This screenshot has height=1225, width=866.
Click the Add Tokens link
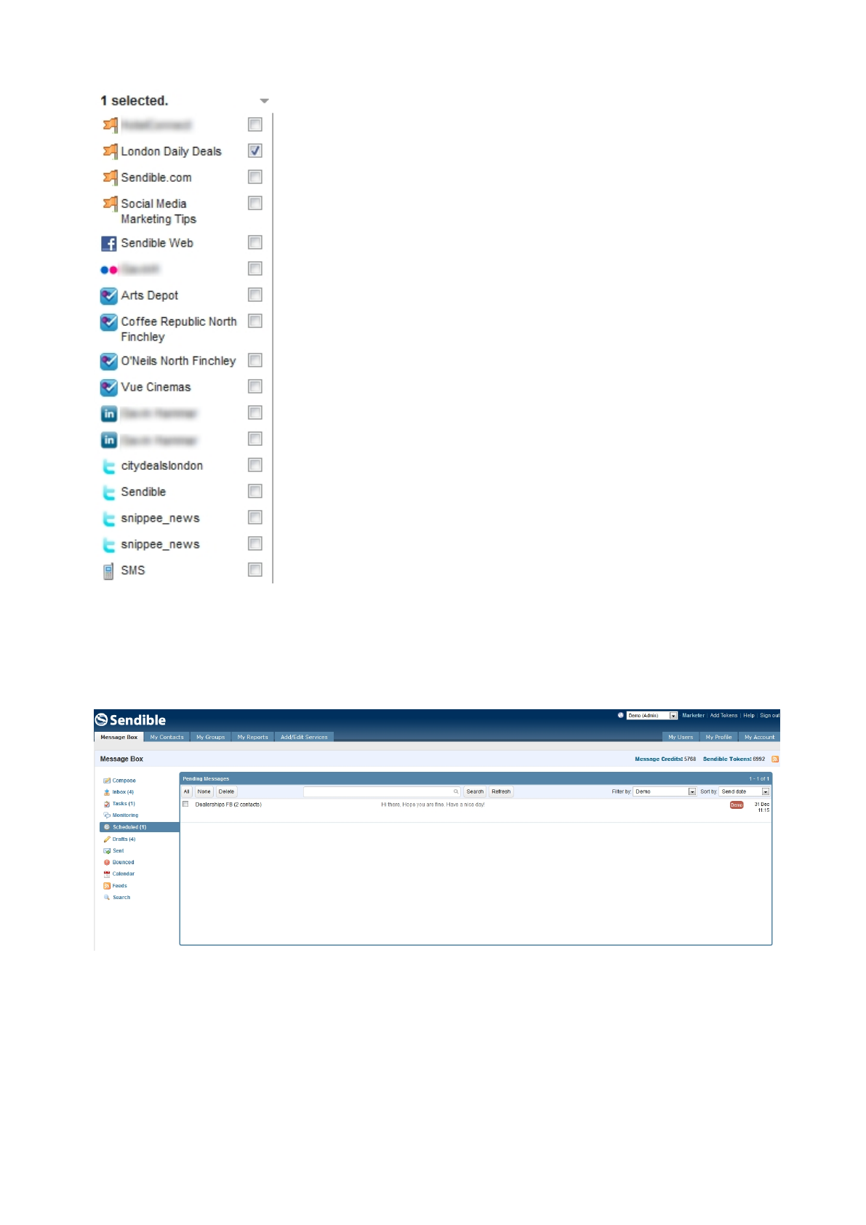pos(723,716)
